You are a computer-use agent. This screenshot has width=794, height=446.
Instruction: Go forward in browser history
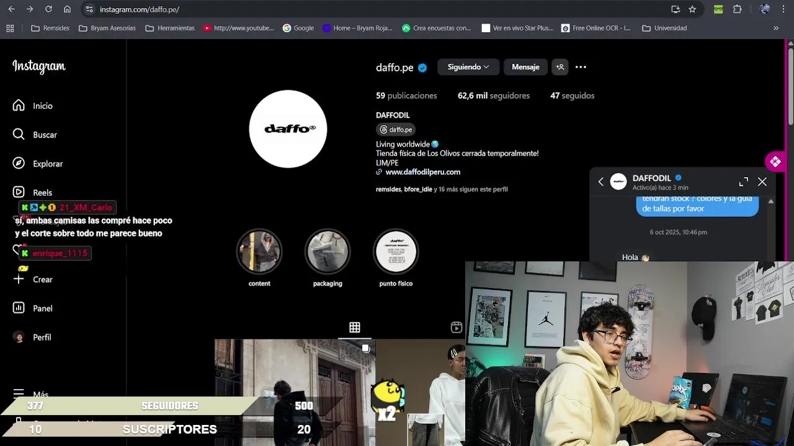point(30,9)
